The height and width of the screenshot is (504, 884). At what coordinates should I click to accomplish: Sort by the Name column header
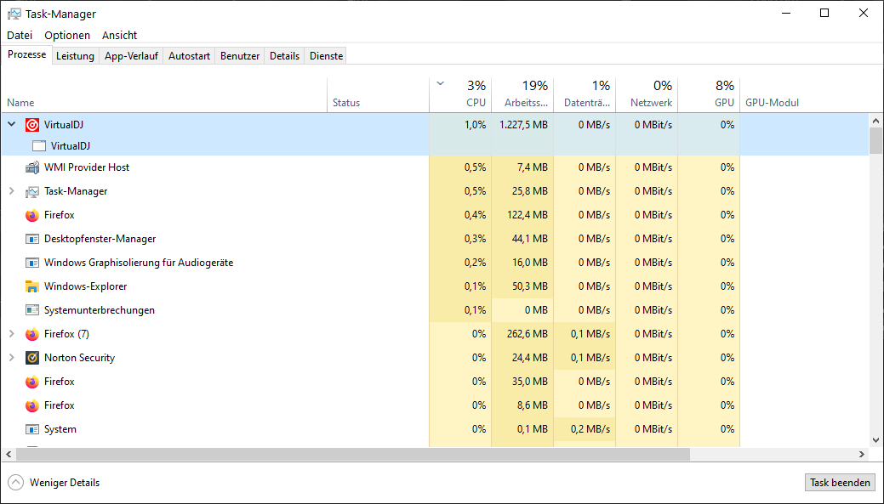point(163,94)
